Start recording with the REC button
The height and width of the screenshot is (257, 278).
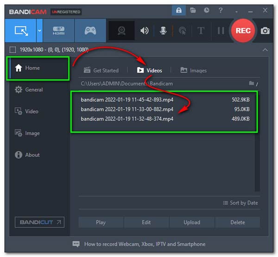coord(243,31)
